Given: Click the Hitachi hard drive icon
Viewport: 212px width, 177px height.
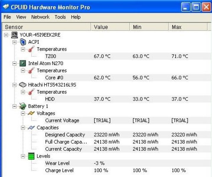Looking at the screenshot, I should tap(22, 85).
